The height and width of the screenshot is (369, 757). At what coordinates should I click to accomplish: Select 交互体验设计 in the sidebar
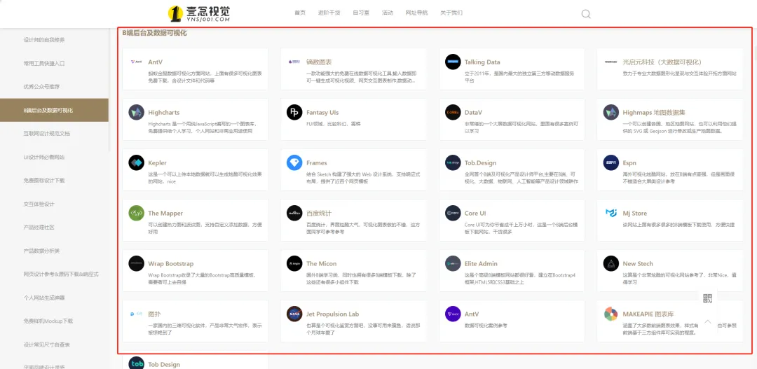[x=39, y=204]
